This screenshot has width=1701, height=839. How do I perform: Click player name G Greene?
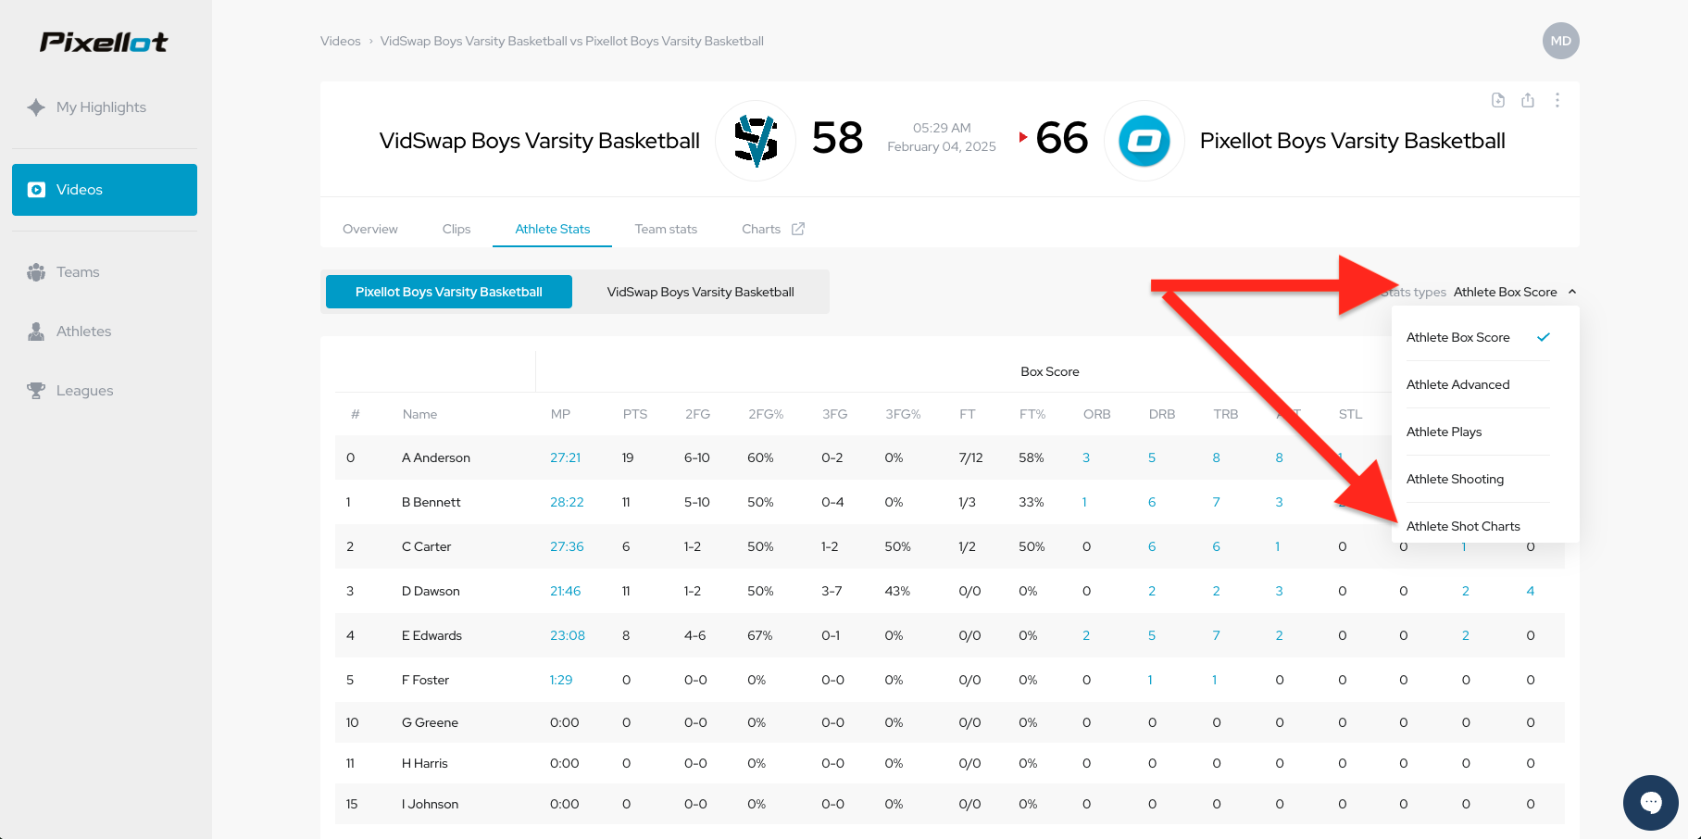[430, 722]
